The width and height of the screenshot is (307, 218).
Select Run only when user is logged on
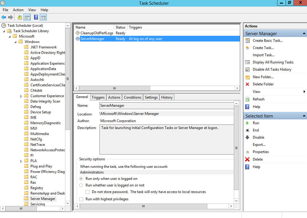click(81, 179)
